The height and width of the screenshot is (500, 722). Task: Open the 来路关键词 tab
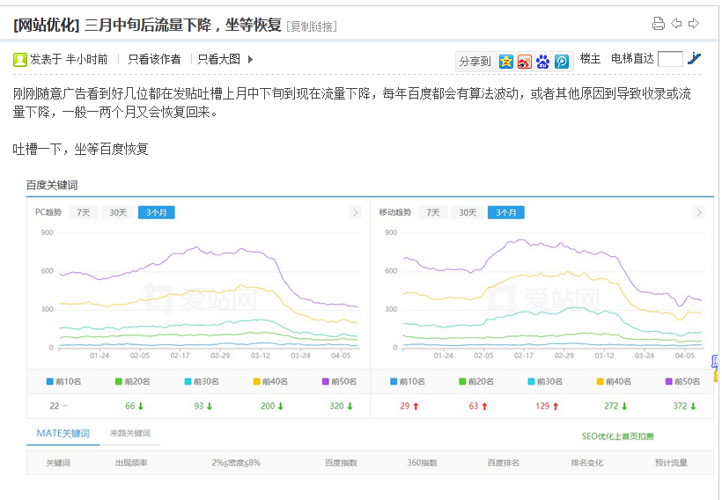point(130,433)
